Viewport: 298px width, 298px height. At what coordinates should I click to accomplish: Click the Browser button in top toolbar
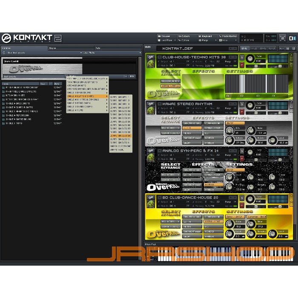[x=167, y=36]
